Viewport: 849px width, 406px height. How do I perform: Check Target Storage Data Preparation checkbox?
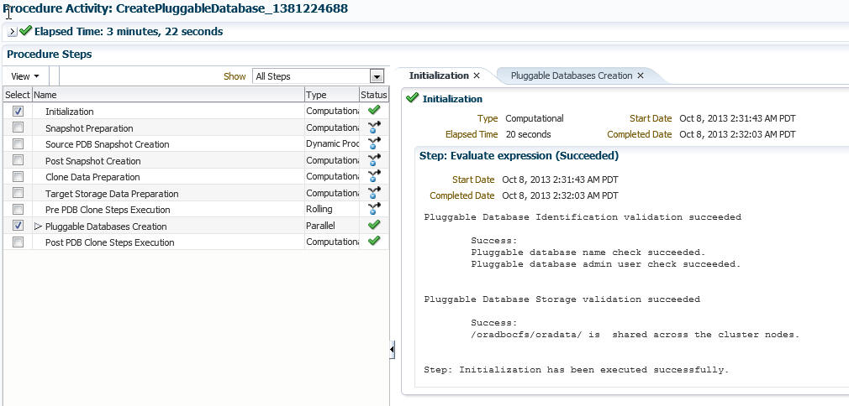point(18,192)
